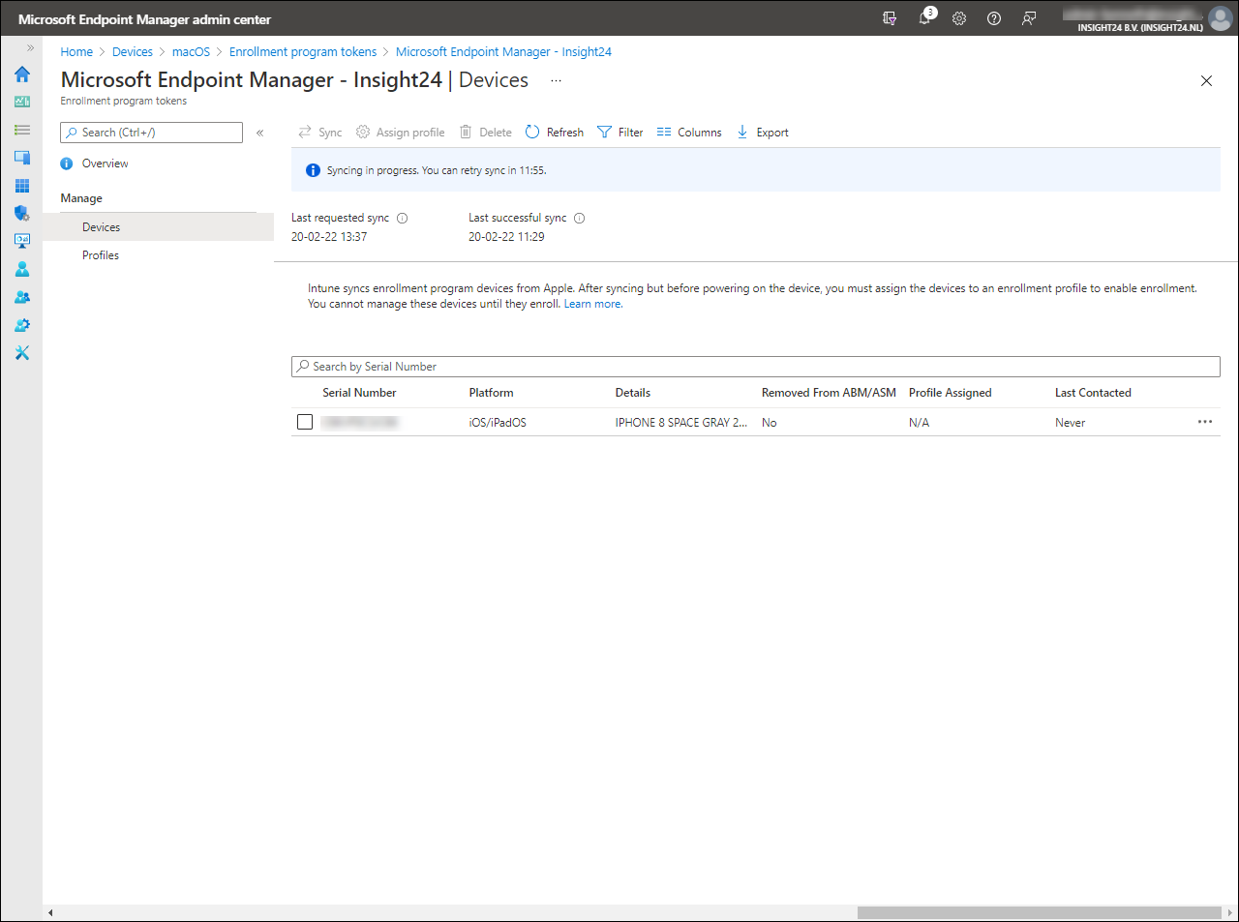Click the info icon beside Last requested sync
The width and height of the screenshot is (1239, 922).
403,219
